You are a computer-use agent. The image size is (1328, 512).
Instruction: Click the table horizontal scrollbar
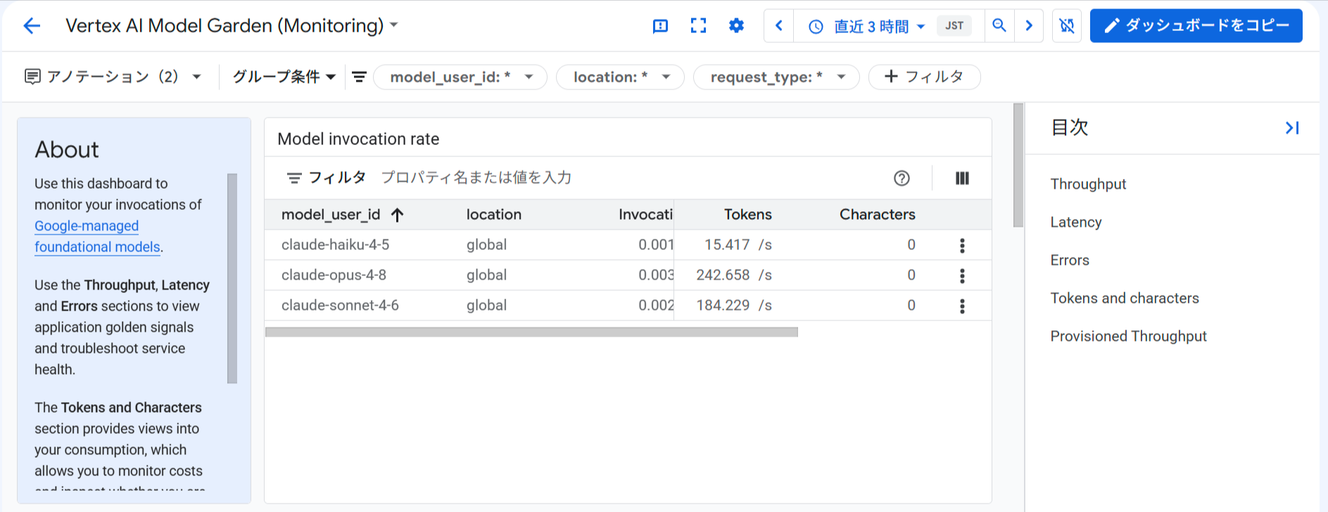531,332
